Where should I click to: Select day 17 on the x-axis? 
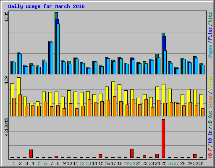tap(113, 163)
